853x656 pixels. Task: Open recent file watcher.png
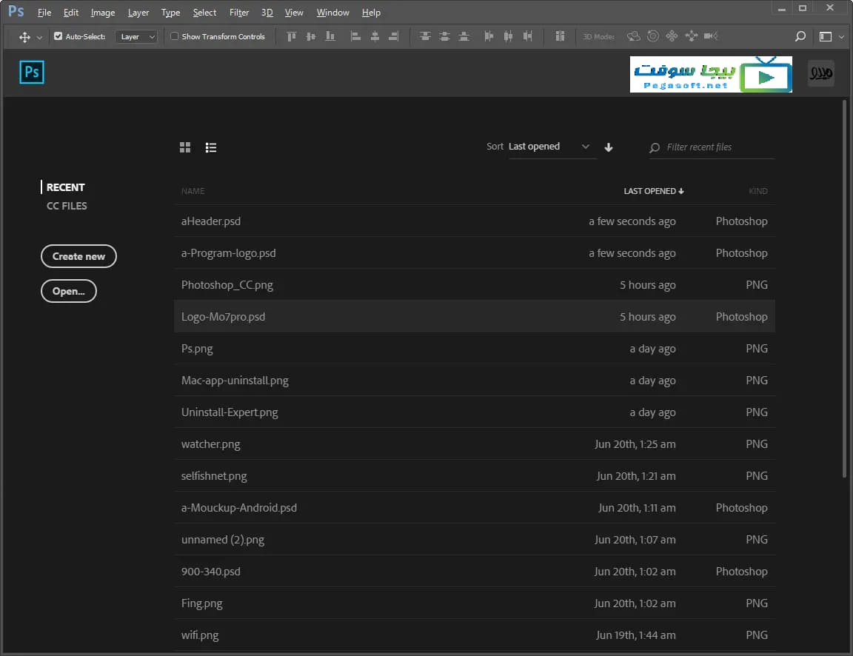tap(475, 444)
